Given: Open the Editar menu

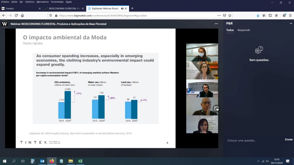Looking at the screenshot, I should (x=14, y=2).
